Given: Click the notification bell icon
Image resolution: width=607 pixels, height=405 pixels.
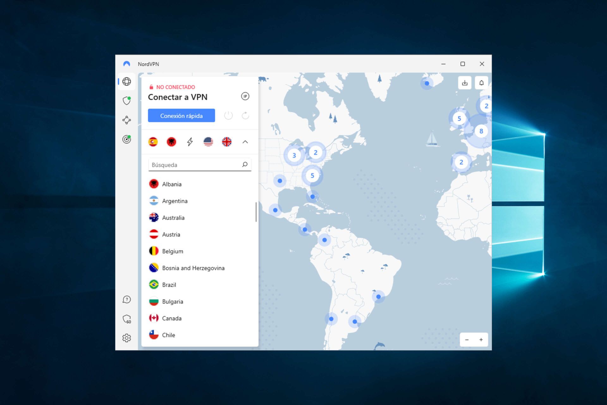Looking at the screenshot, I should 481,83.
